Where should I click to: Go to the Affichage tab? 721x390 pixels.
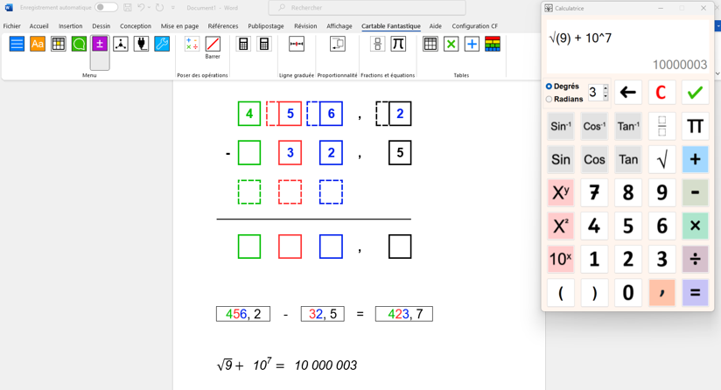point(339,26)
